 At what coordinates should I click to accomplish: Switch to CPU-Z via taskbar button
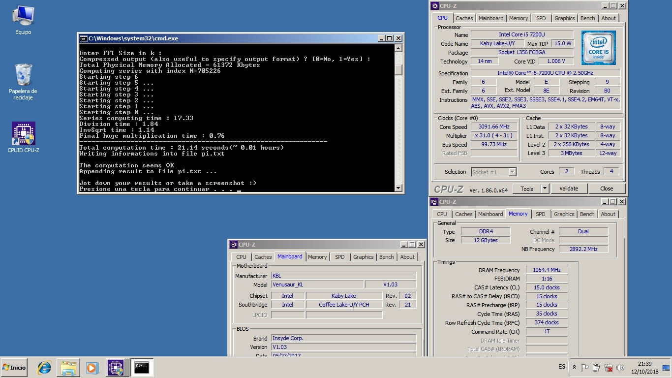coord(115,367)
